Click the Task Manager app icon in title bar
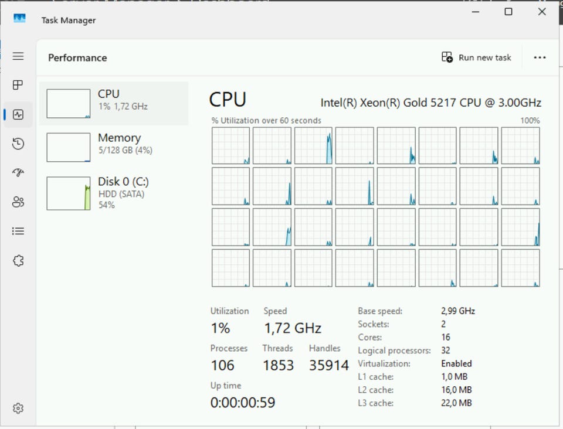563x429 pixels. click(x=19, y=18)
